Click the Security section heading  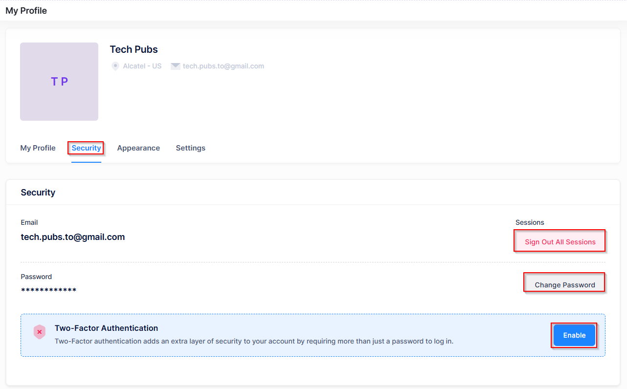(38, 193)
